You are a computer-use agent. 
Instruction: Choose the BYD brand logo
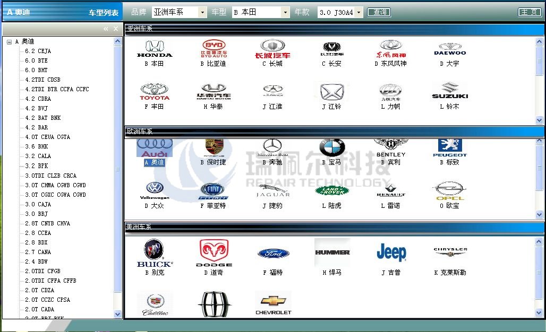(x=214, y=48)
